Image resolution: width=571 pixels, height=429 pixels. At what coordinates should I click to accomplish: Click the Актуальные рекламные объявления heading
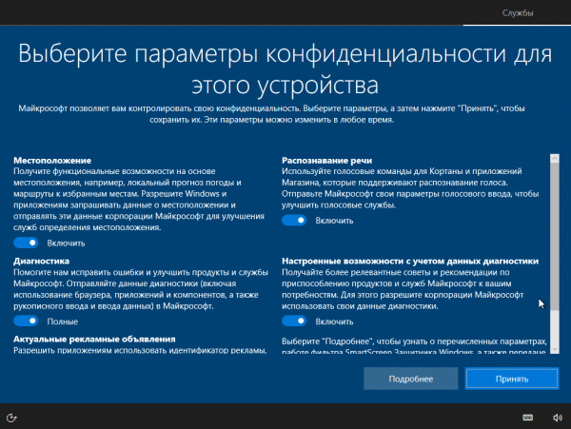(94, 340)
